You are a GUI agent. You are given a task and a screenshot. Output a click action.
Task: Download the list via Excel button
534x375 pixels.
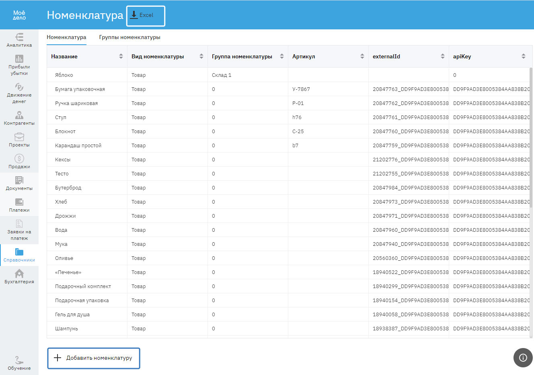pos(146,16)
